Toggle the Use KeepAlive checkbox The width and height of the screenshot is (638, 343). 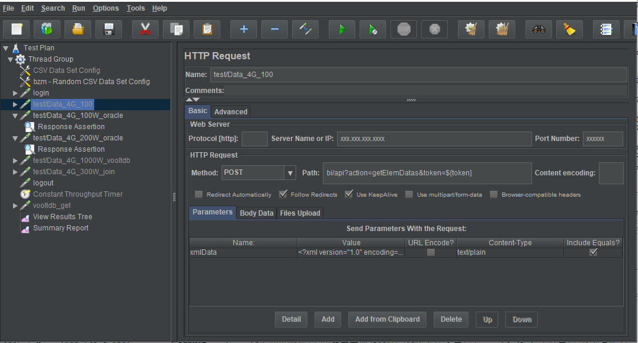(x=349, y=194)
